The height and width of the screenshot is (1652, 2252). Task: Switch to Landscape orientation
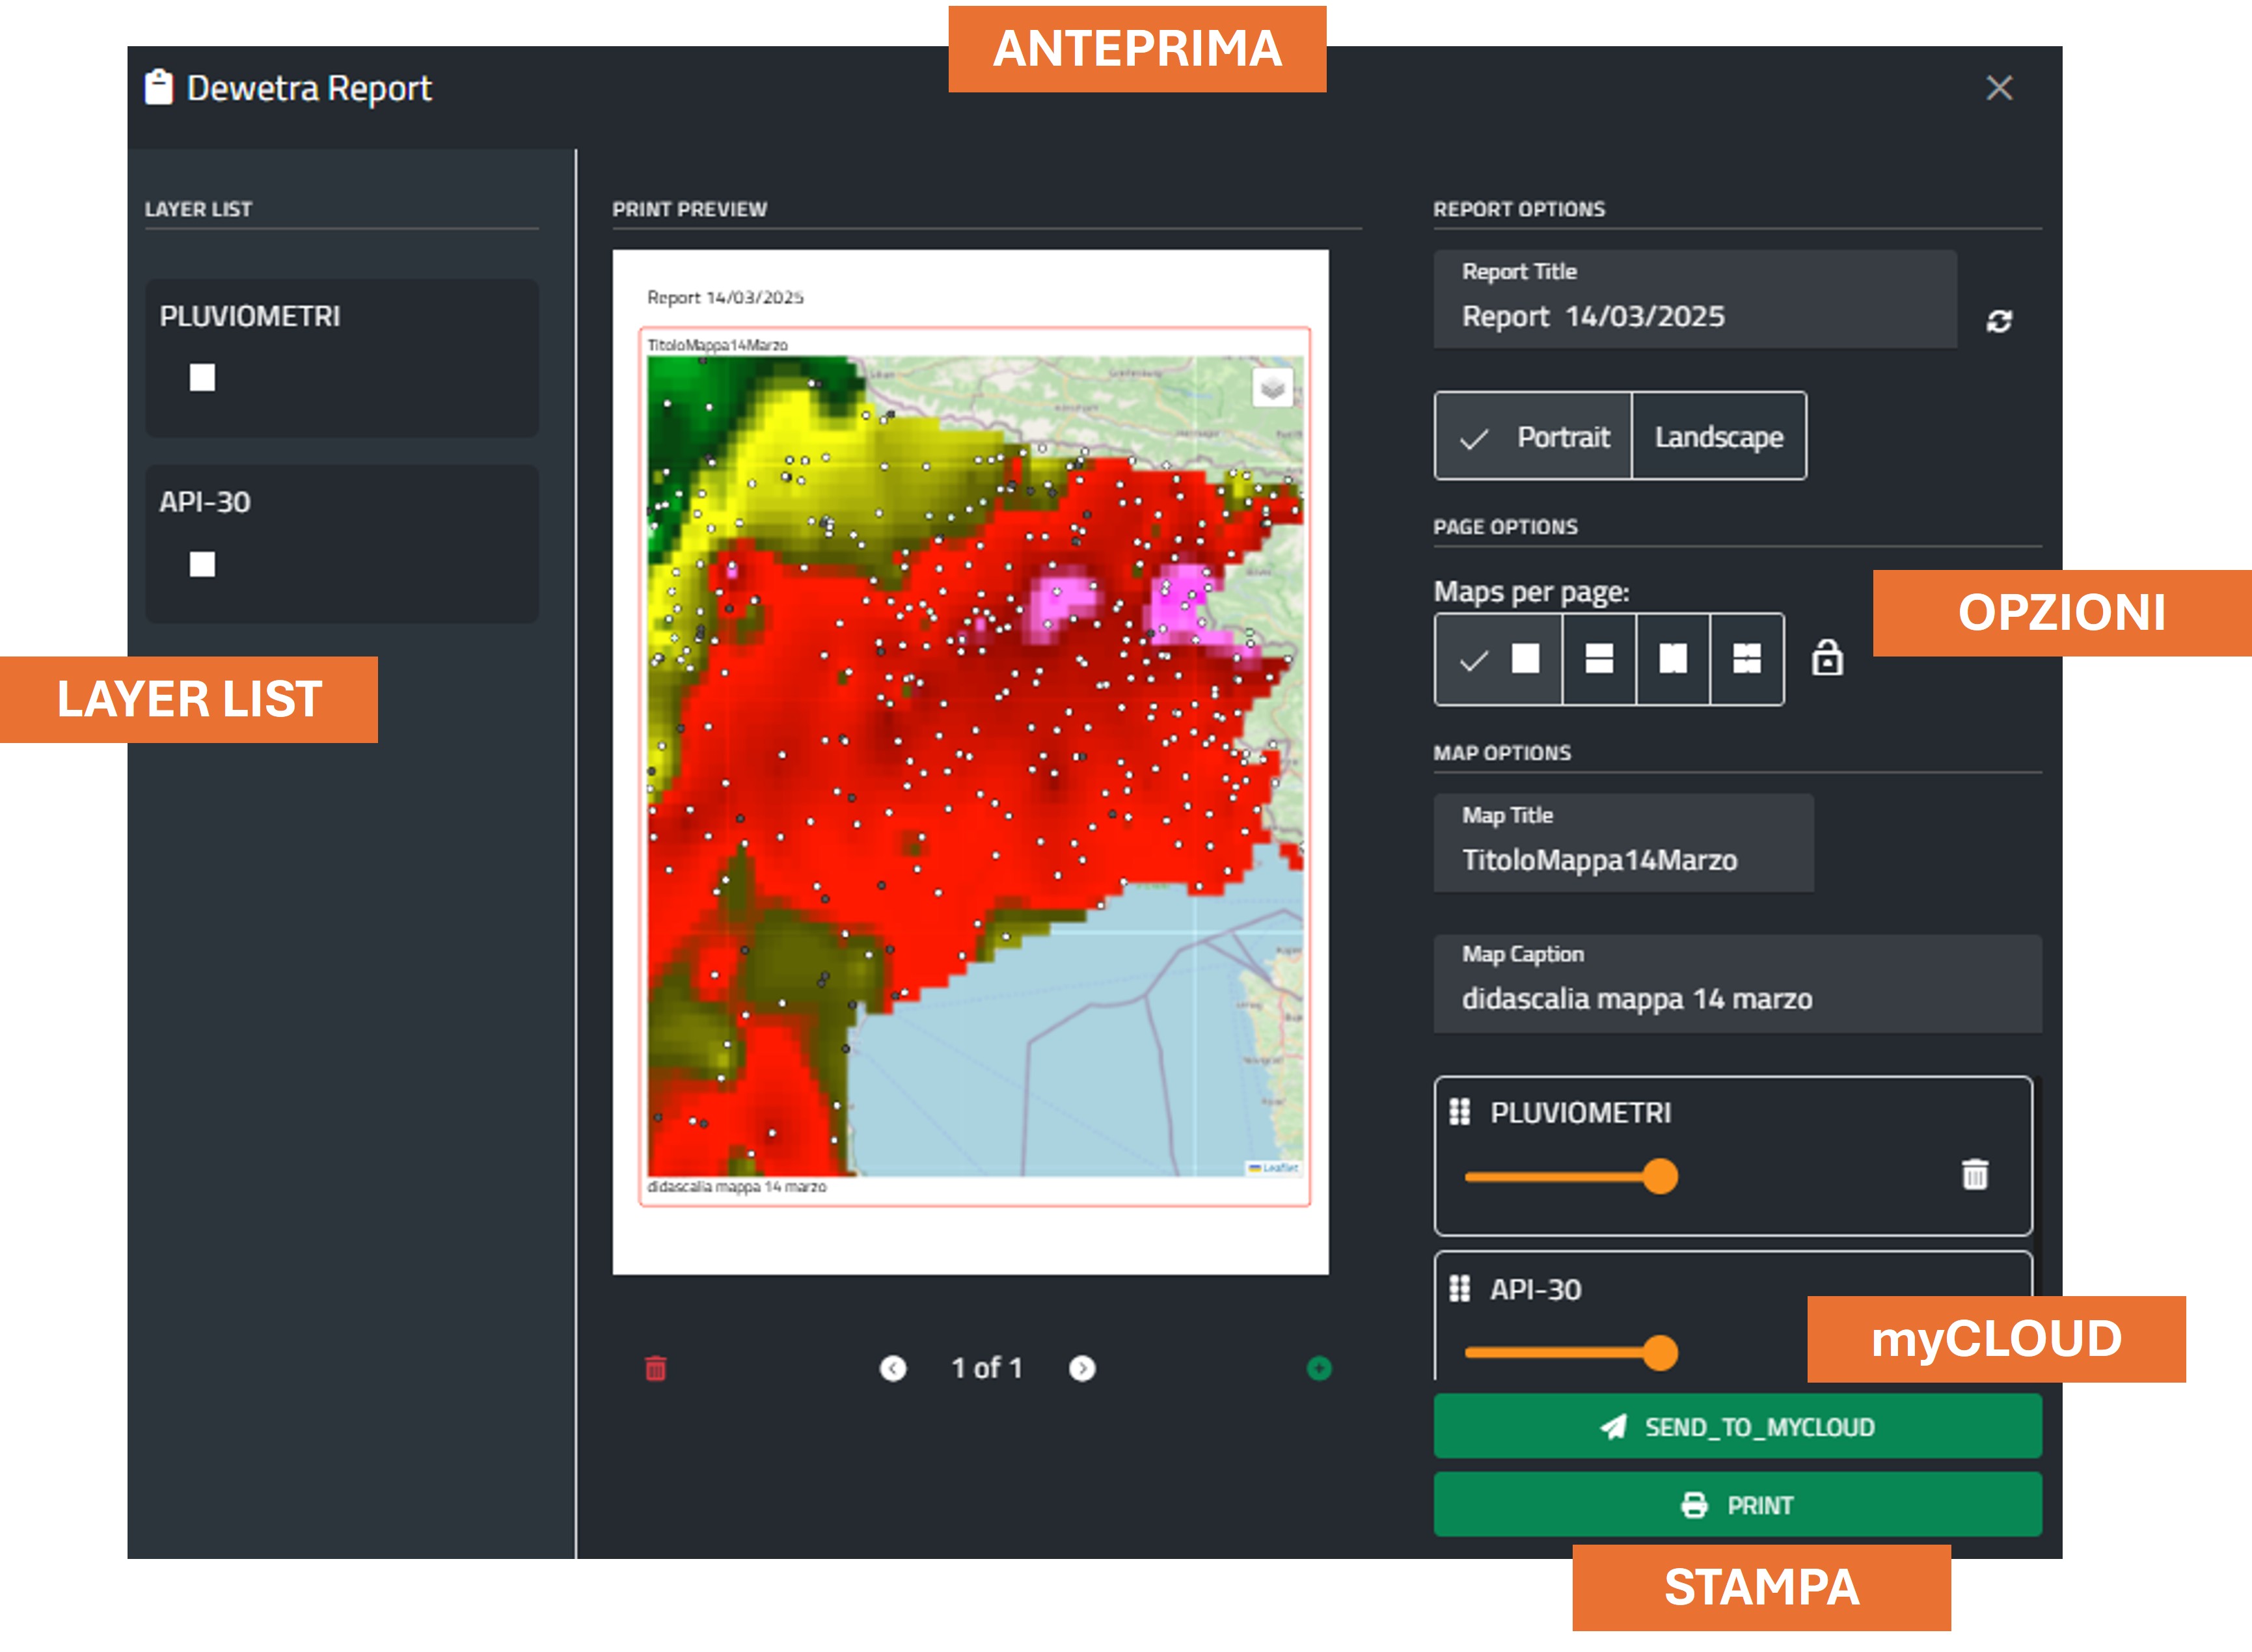(1718, 437)
